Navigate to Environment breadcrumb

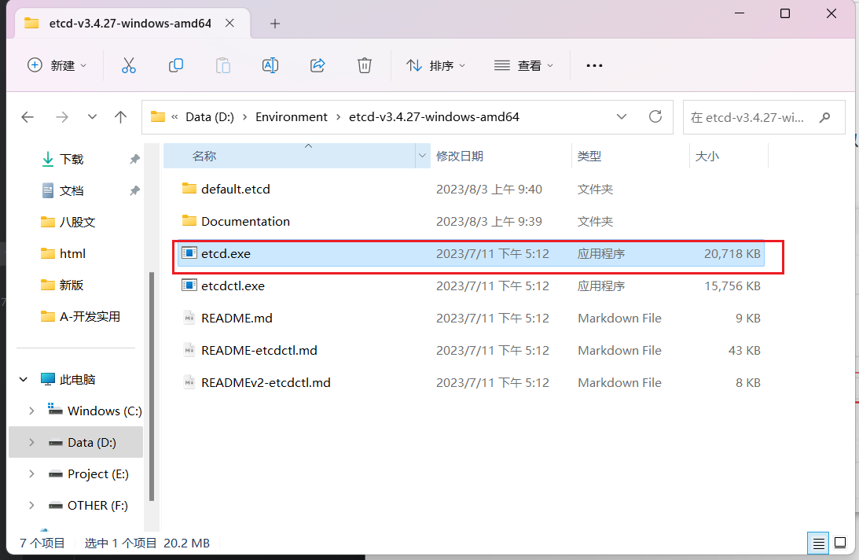coord(291,117)
